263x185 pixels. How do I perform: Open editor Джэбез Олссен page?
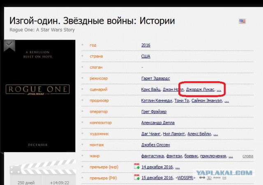coord(155,145)
